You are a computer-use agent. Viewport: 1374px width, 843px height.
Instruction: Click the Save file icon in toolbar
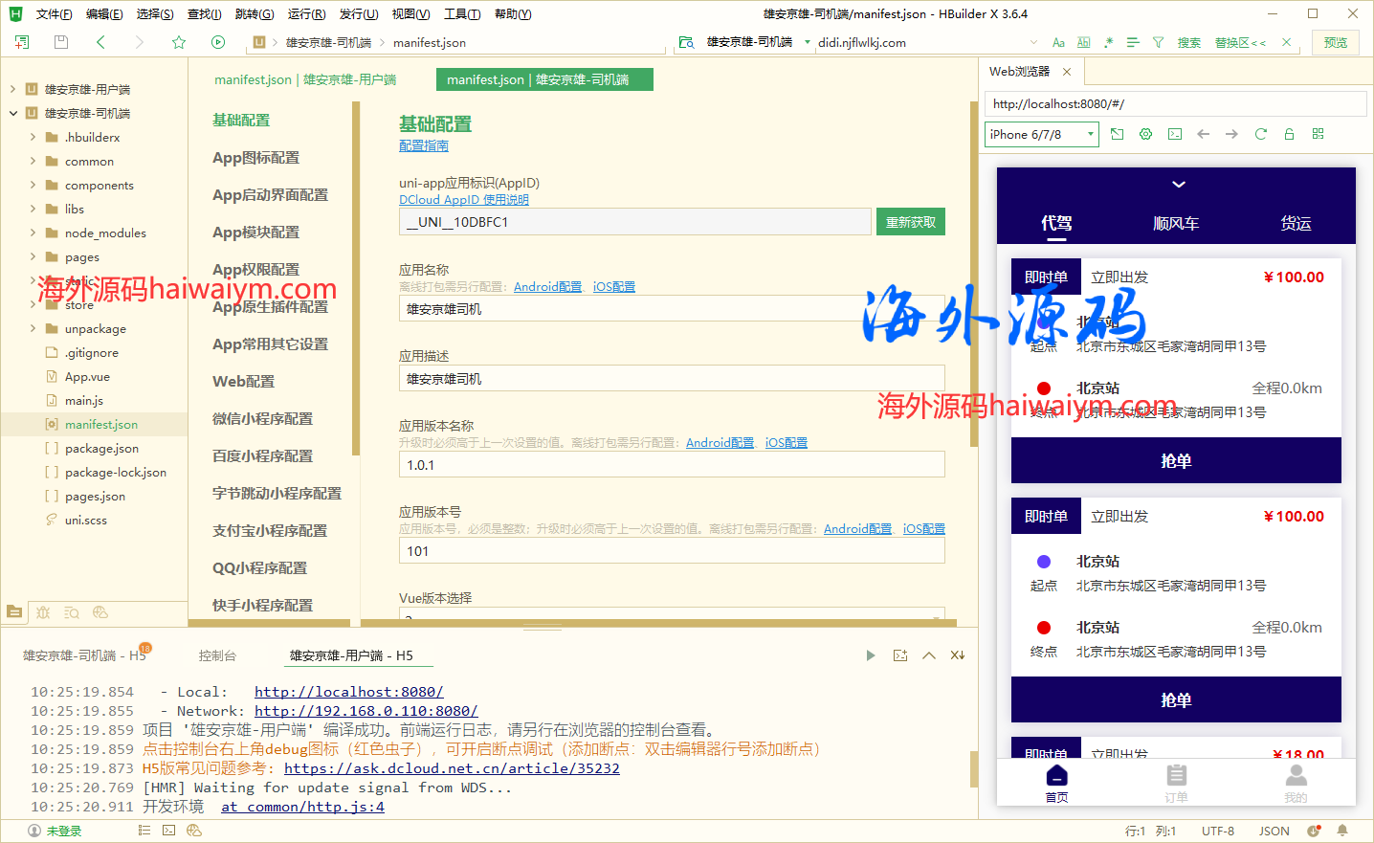[x=61, y=42]
